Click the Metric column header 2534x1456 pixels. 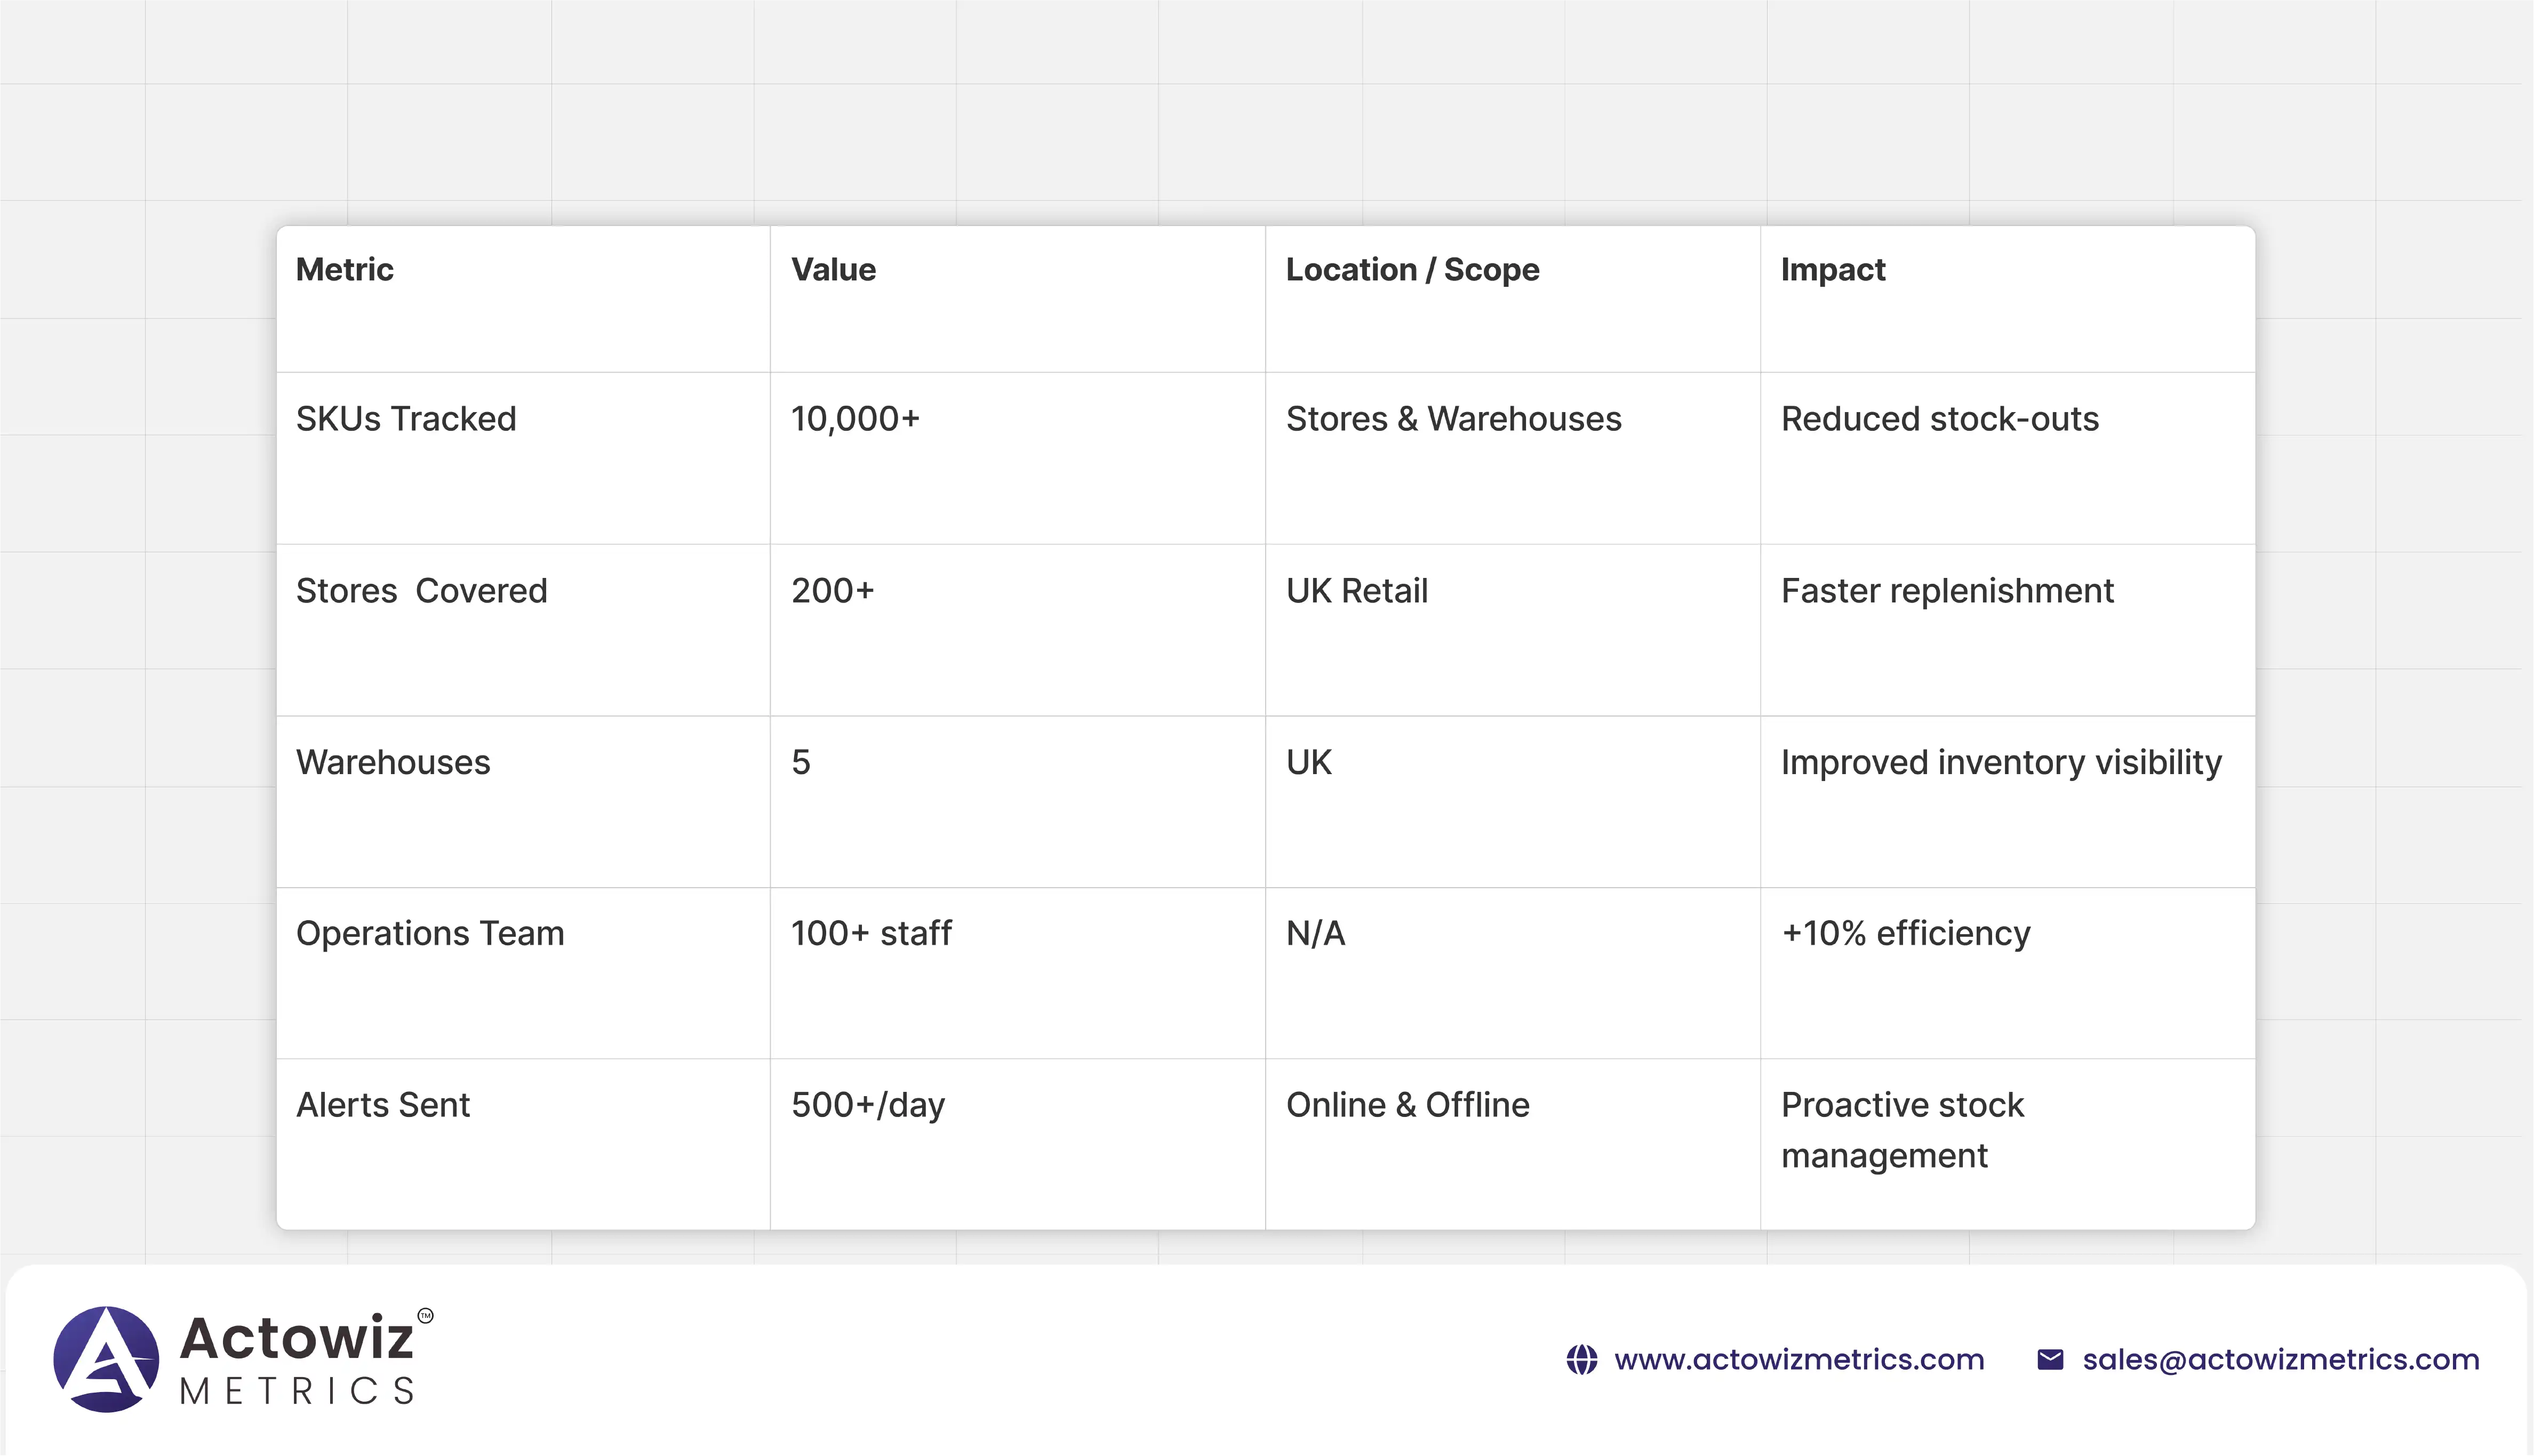coord(344,270)
